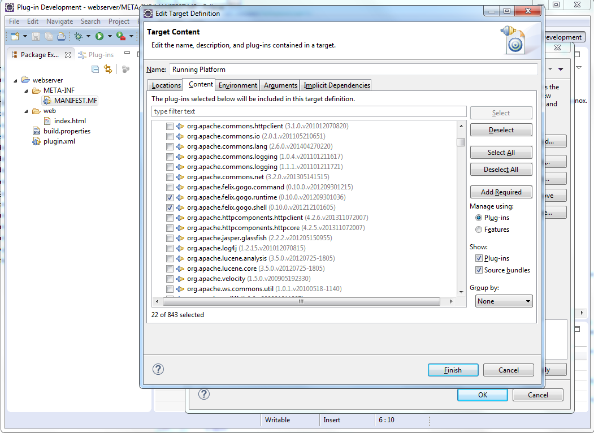Viewport: 594px width, 433px height.
Task: Uncheck org.apache.felix.gogo.shell checkbox
Action: coord(170,207)
